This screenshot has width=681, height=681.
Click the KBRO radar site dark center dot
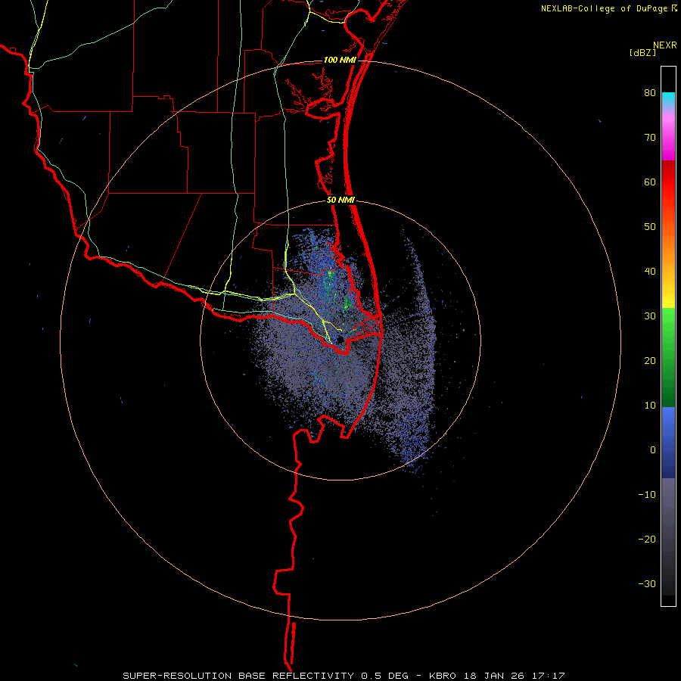(x=340, y=340)
